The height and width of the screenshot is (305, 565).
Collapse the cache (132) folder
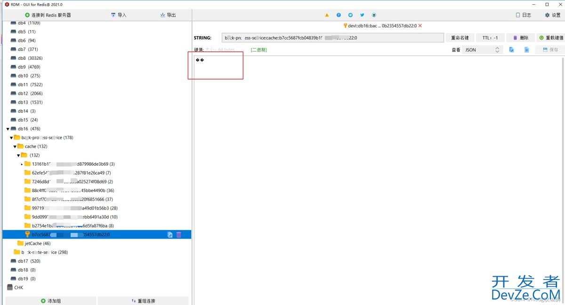(15, 146)
